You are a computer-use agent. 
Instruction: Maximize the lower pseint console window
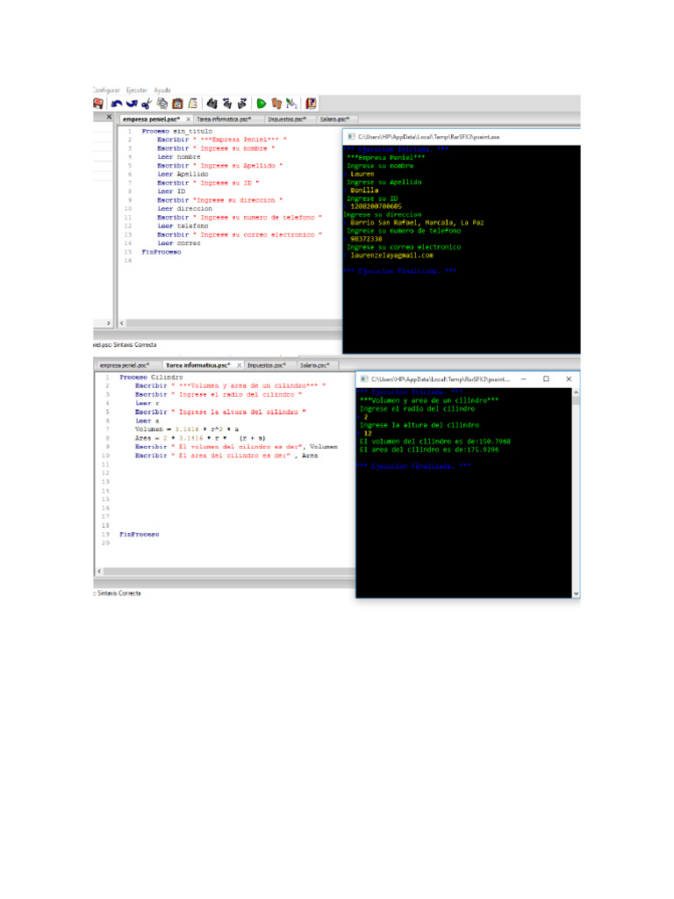546,378
